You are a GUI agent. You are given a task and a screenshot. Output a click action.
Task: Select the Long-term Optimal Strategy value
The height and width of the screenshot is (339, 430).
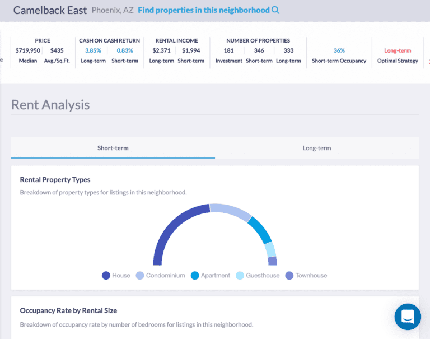point(398,50)
